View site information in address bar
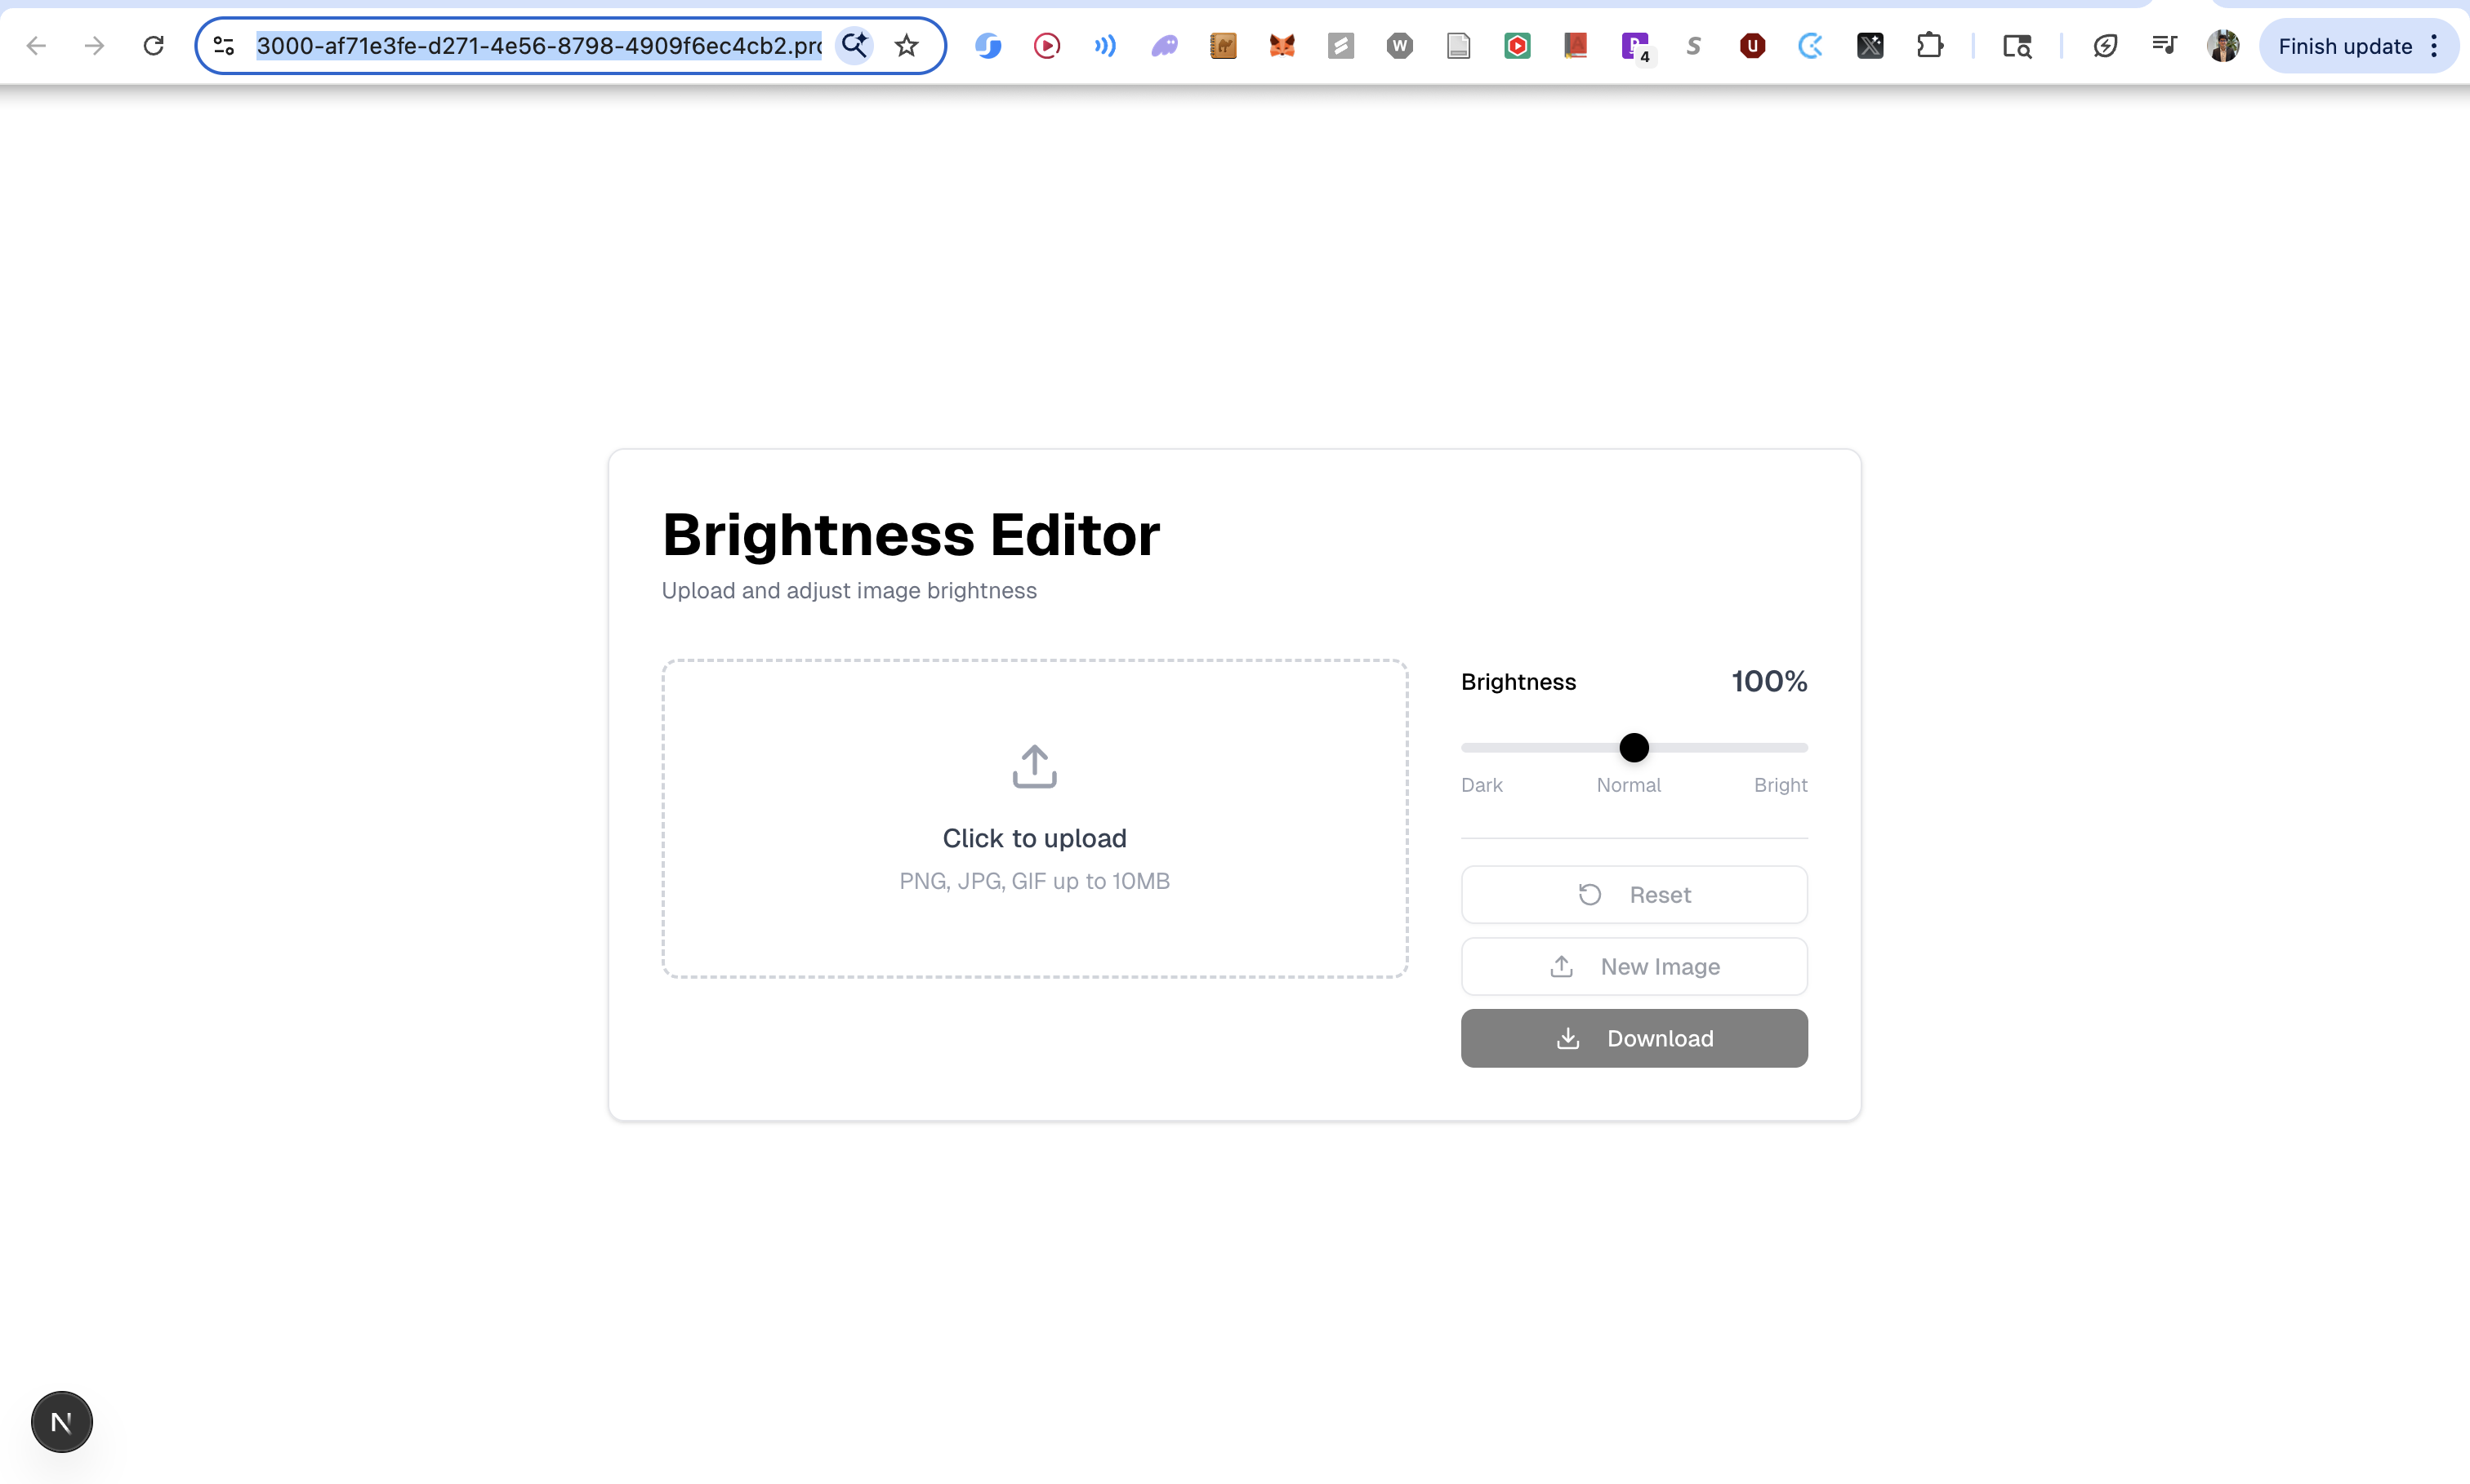The width and height of the screenshot is (2470, 1484). pyautogui.click(x=224, y=46)
